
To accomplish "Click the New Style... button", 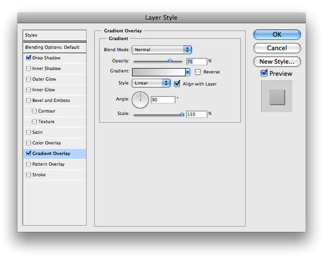I will pos(277,62).
